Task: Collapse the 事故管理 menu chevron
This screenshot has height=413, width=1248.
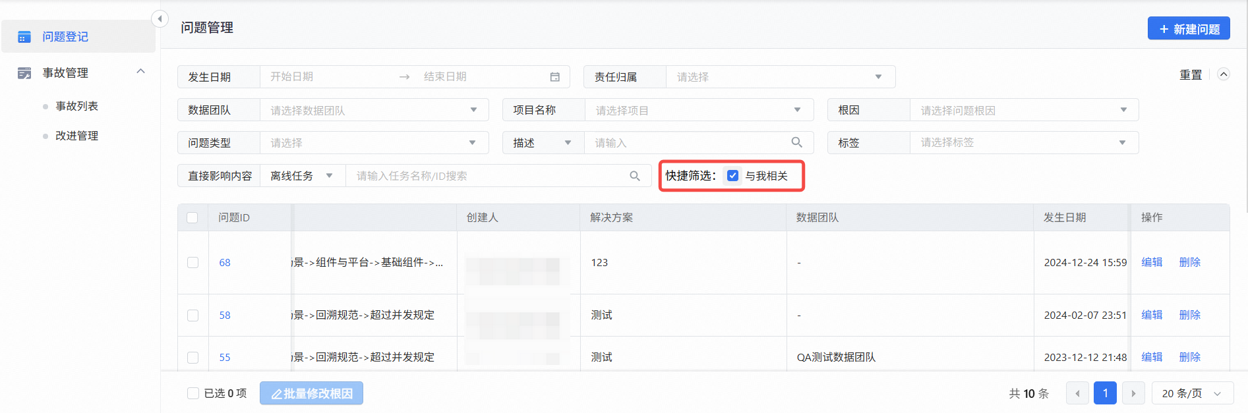Action: pos(140,72)
